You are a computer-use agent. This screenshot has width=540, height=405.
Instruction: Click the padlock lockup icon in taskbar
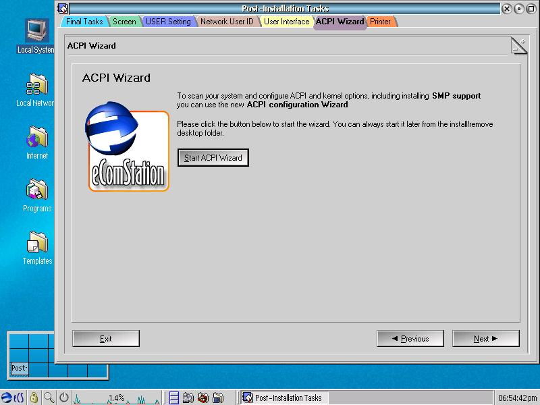(x=34, y=398)
